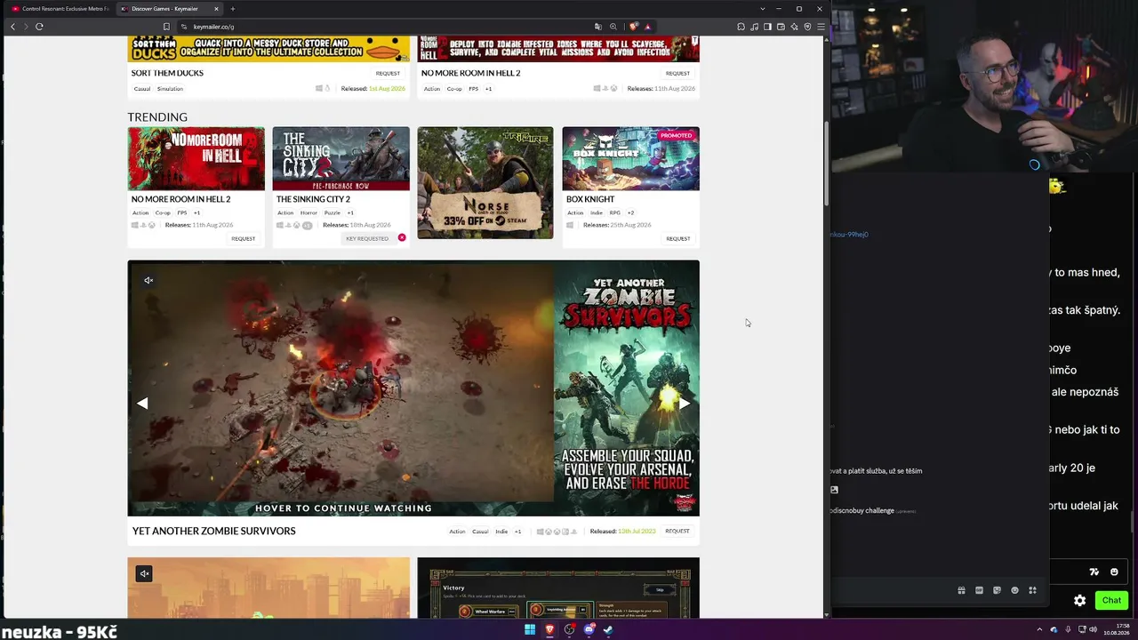Show next slide in the featured carousel

685,403
